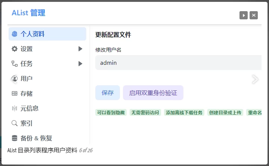
Task: Click 启用双重身份验证 button
Action: click(x=153, y=93)
